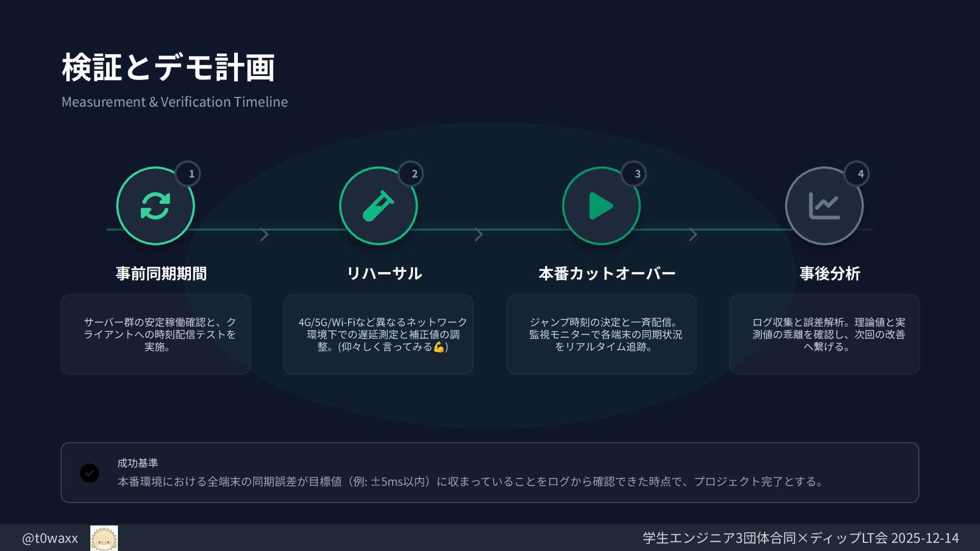The height and width of the screenshot is (551, 980).
Task: Click the @t0waxx handle in footer
Action: pyautogui.click(x=50, y=538)
